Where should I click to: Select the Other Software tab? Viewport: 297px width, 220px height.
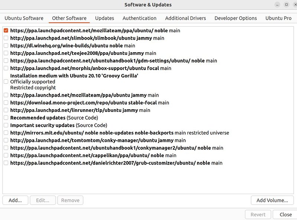pyautogui.click(x=69, y=18)
